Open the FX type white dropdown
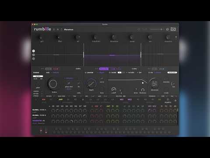The width and height of the screenshot is (210, 158). 172,72
